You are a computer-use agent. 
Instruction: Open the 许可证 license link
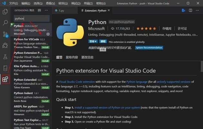pos(182,29)
